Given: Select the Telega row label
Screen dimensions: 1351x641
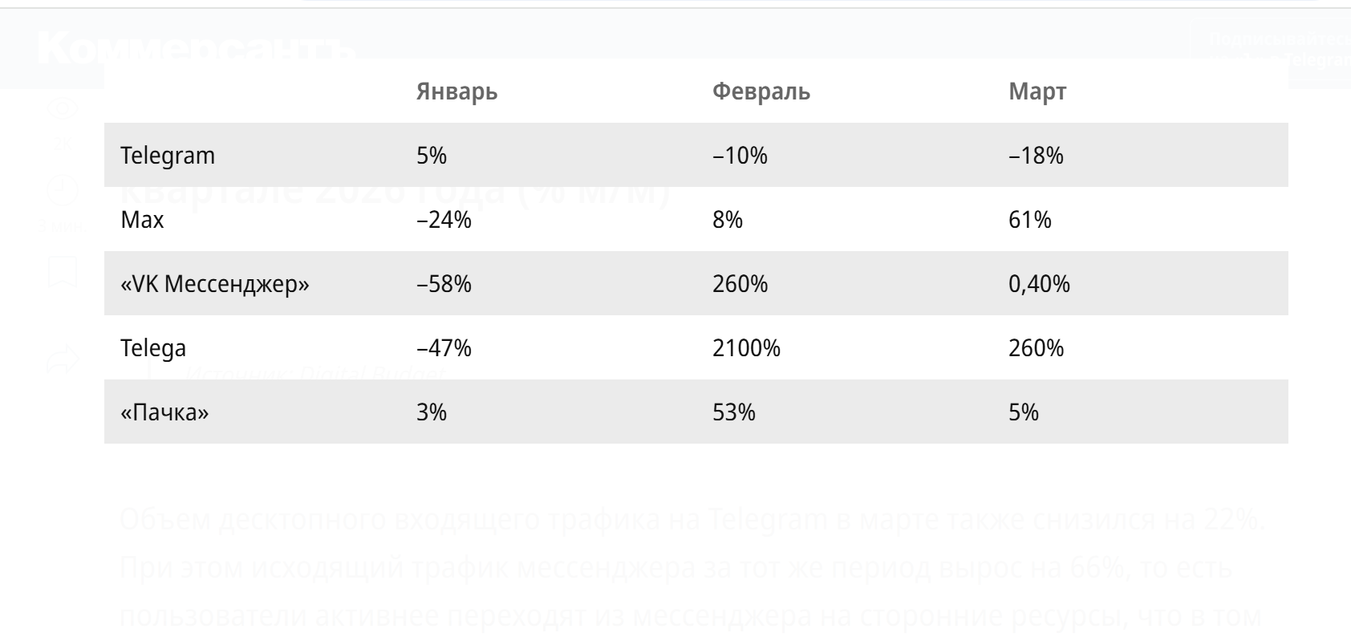Looking at the screenshot, I should (153, 348).
